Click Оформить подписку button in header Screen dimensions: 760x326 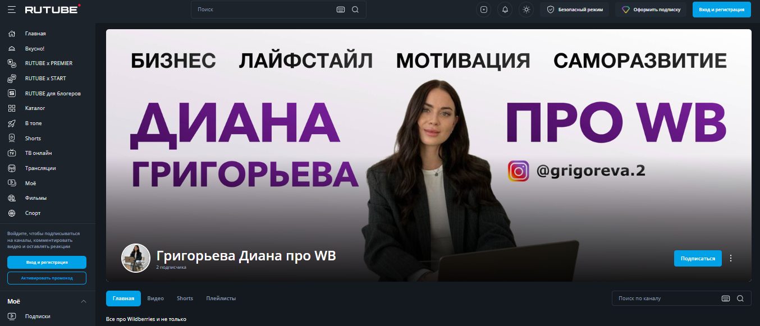tap(651, 10)
